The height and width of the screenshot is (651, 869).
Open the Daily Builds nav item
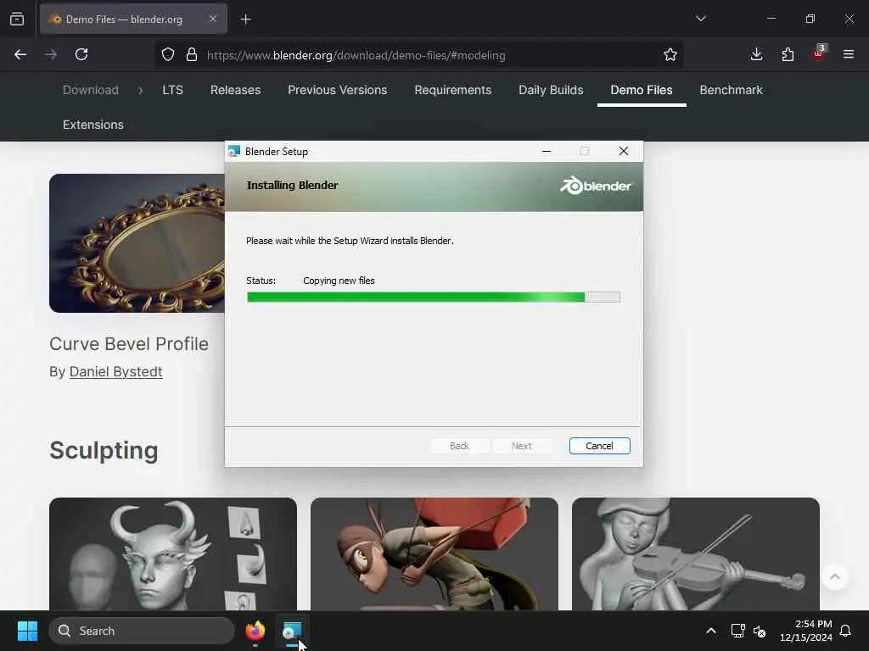point(551,90)
